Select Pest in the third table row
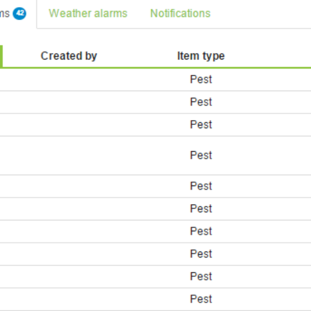The image size is (311, 311). click(x=201, y=124)
